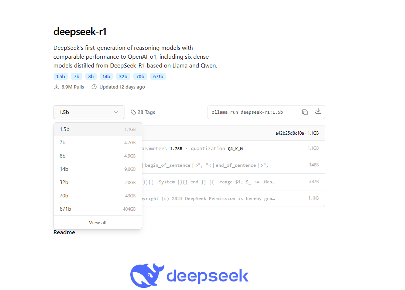This screenshot has height=290, width=405.
Task: Select the 7b option in dropdown list
Action: (97, 142)
